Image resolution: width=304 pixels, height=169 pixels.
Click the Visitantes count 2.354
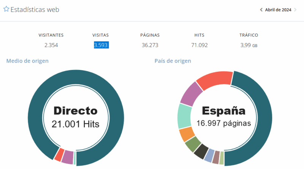coord(51,45)
